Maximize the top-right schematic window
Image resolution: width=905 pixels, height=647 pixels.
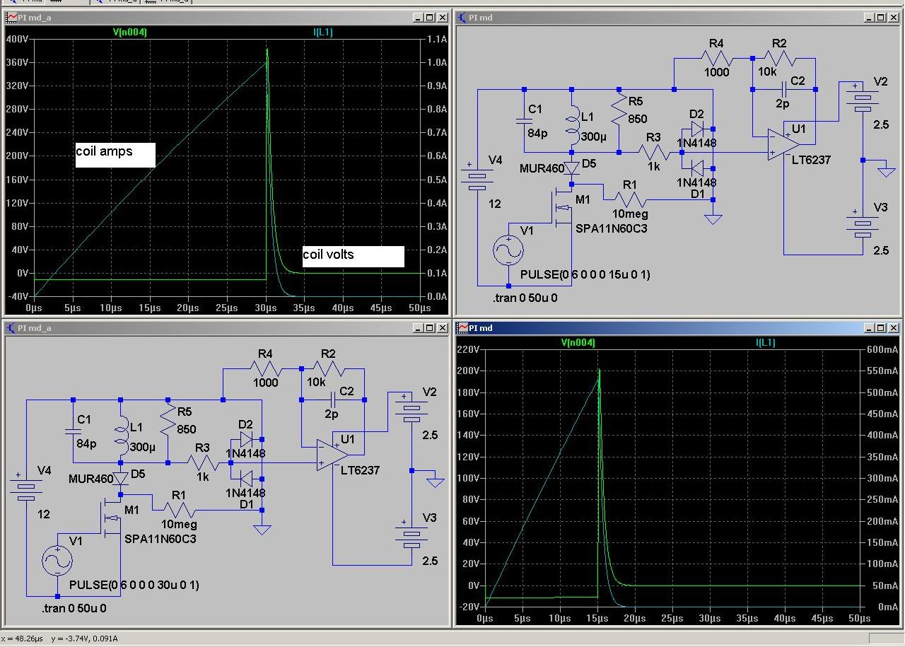tap(880, 18)
